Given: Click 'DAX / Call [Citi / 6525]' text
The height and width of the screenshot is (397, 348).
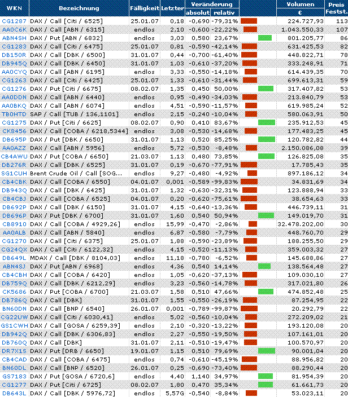Looking at the screenshot, I should [x=66, y=21].
